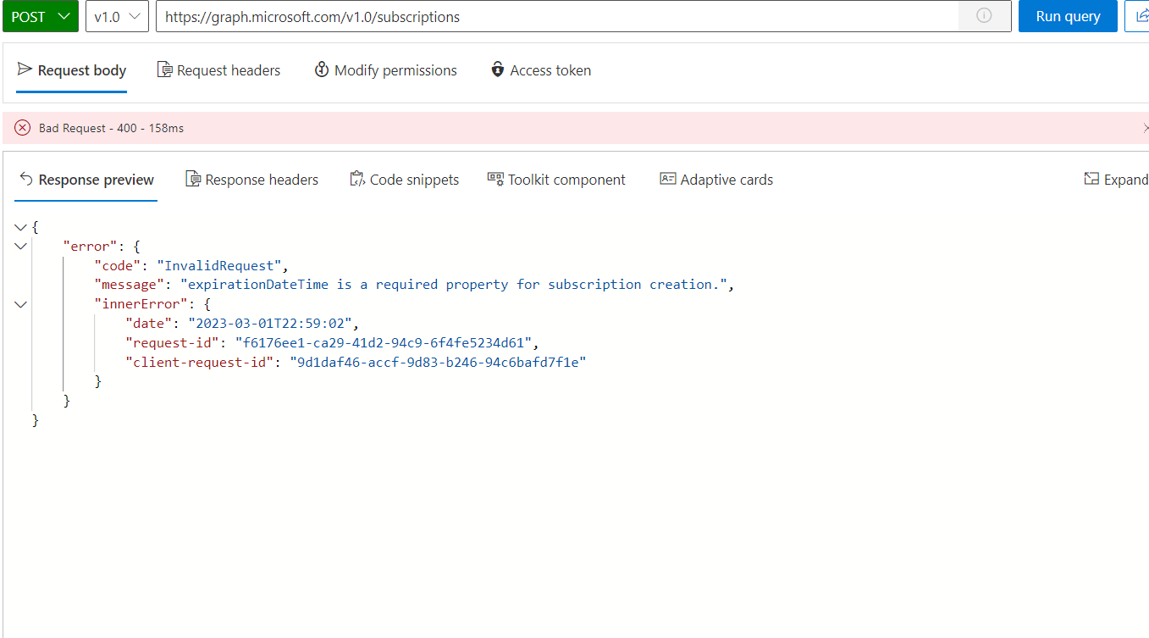Click the info icon beside the query field
Screen dimensions: 1149x638
(984, 16)
